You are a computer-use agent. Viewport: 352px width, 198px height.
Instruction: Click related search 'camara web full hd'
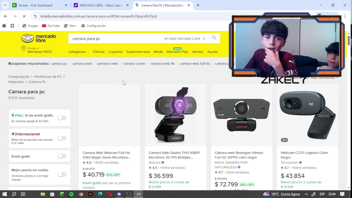195,64
